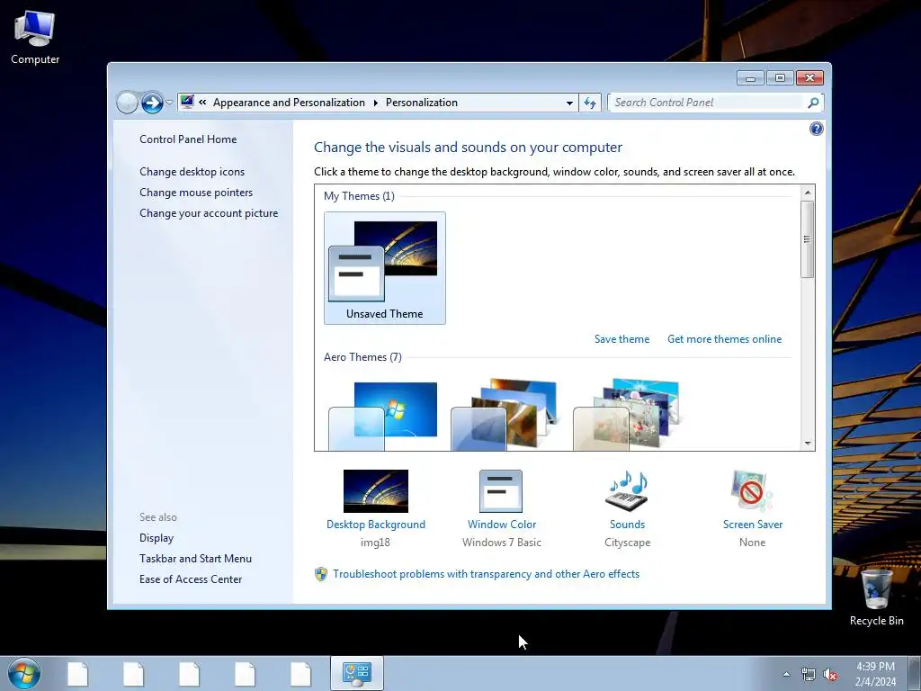Open the Computer desktop icon

35,37
